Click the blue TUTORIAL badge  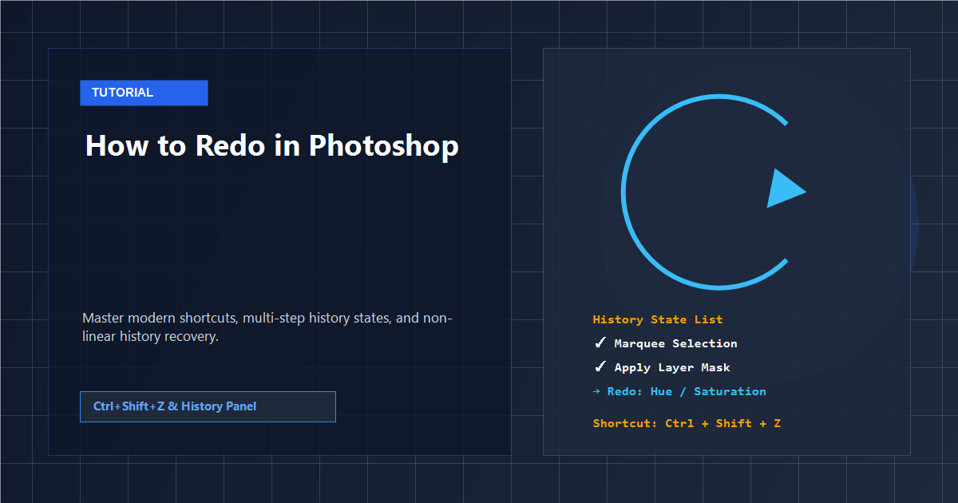[144, 93]
